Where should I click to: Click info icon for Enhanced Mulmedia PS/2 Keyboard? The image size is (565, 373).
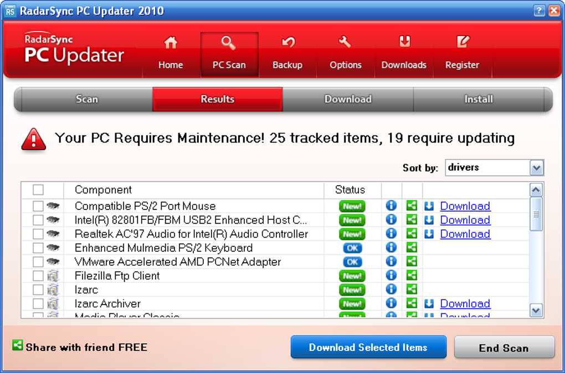tap(391, 248)
